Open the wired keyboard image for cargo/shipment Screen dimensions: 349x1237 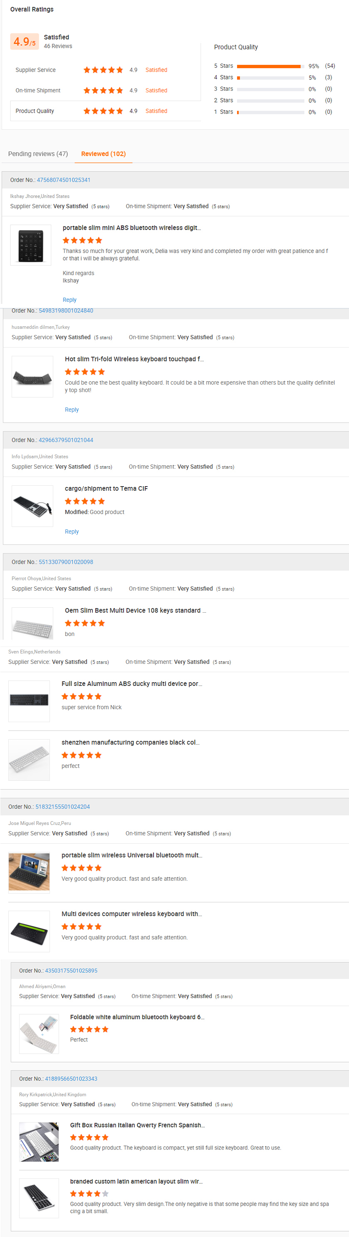pos(32,506)
